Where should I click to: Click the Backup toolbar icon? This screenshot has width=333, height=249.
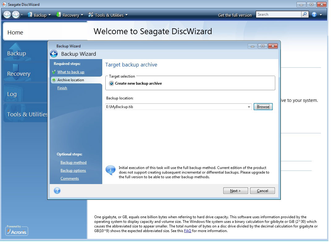point(30,14)
